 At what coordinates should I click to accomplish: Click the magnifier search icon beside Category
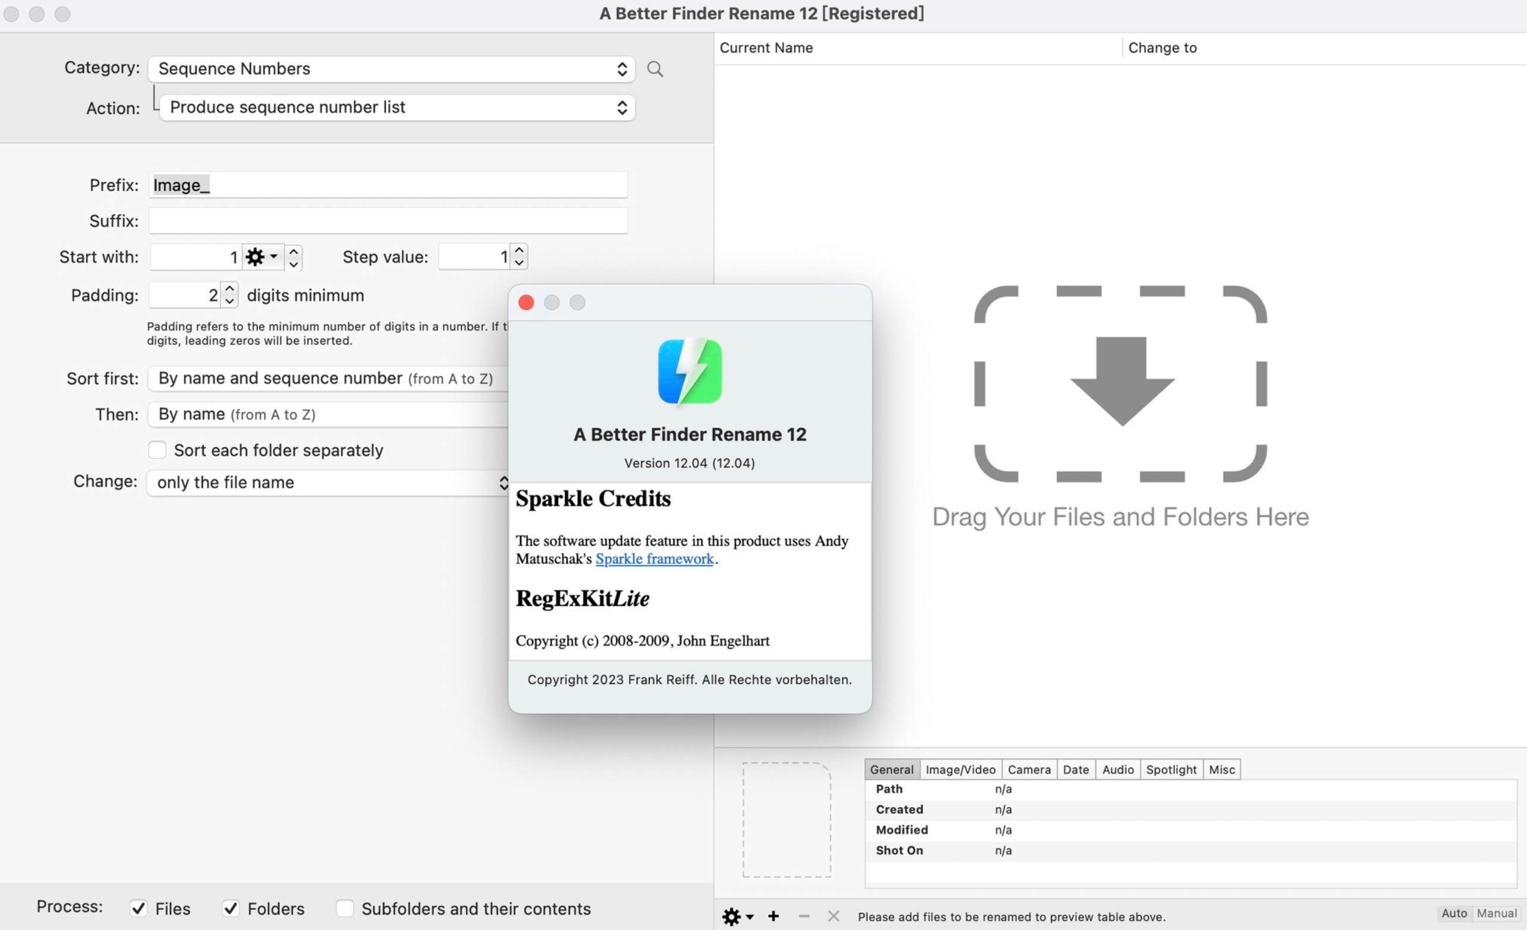654,69
